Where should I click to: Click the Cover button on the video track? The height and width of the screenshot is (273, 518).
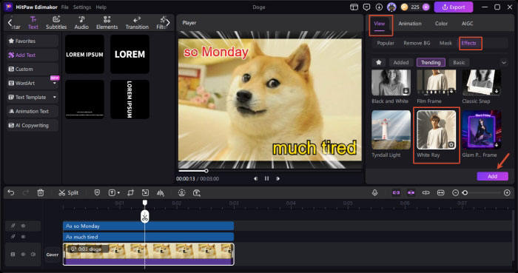[53, 255]
